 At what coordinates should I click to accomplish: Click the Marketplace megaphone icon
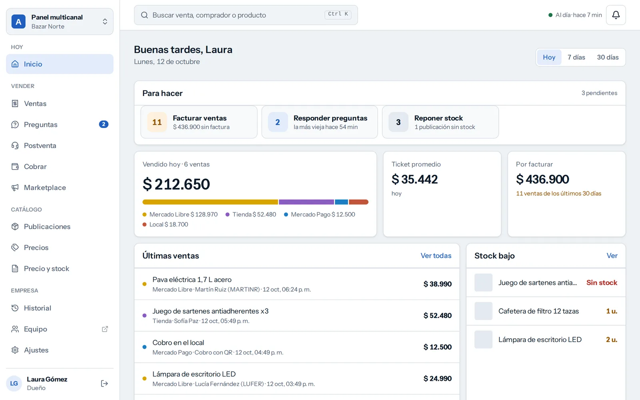(x=15, y=188)
